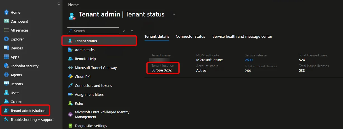Click total Intune licenses value 538

click(x=302, y=70)
